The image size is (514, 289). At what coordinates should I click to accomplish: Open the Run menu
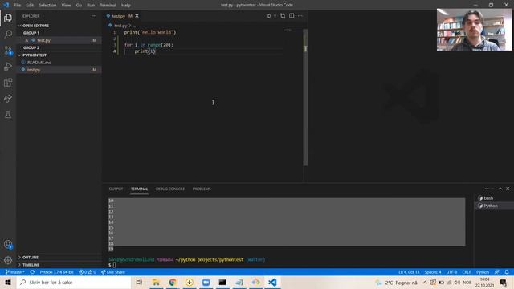tap(91, 6)
